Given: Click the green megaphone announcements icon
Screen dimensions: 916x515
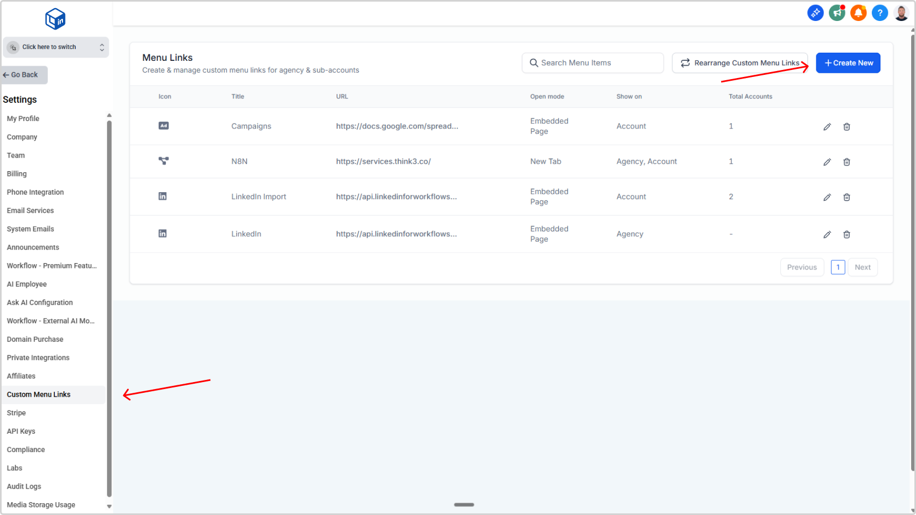Looking at the screenshot, I should click(836, 13).
